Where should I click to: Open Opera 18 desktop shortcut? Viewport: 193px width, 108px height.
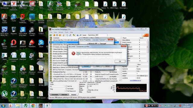(x=14, y=43)
